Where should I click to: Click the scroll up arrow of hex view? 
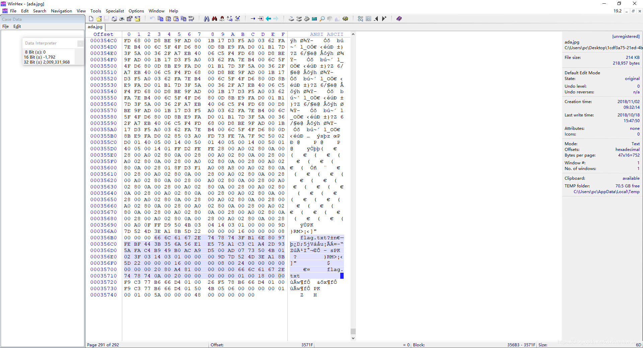click(x=353, y=34)
